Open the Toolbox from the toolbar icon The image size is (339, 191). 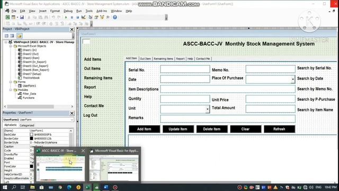[108, 17]
